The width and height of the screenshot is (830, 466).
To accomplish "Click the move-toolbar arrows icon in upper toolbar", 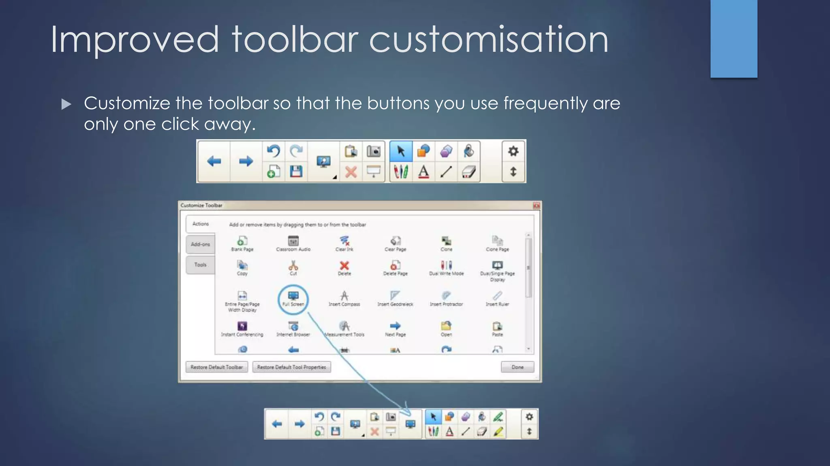I will [513, 172].
